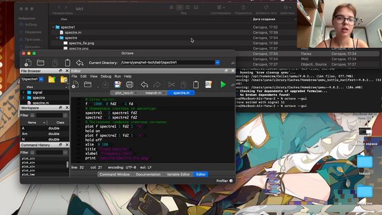Select spectre_fix.png in Finder
Viewport: 382px width, 215px height.
pyautogui.click(x=81, y=43)
